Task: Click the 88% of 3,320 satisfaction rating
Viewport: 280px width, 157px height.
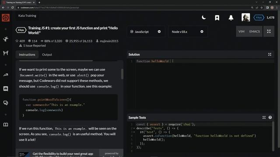Action: point(51,41)
